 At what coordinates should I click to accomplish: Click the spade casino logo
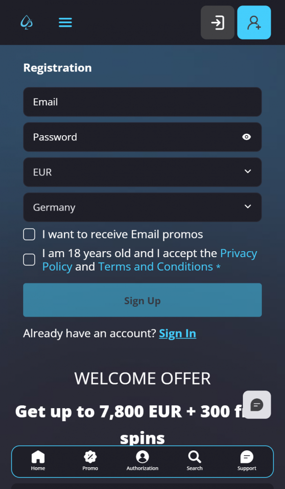coord(27,22)
